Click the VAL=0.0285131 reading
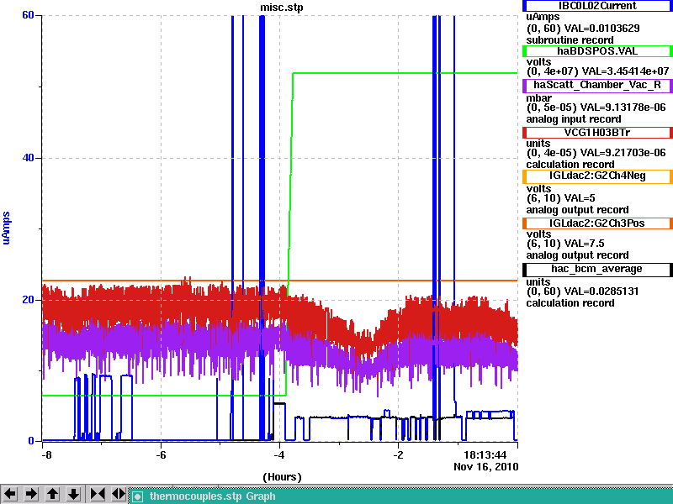The width and height of the screenshot is (673, 504). pyautogui.click(x=601, y=291)
